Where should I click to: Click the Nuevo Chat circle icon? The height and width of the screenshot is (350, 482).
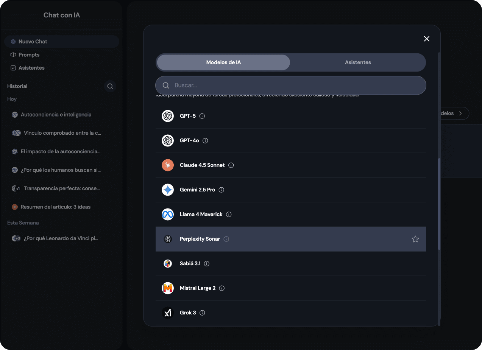13,42
